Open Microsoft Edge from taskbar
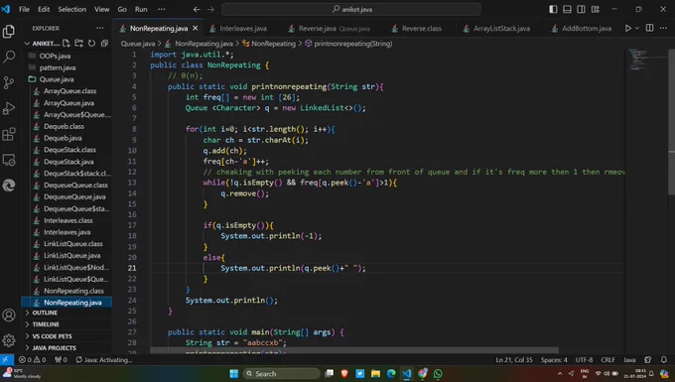675x382 pixels. coord(391,373)
